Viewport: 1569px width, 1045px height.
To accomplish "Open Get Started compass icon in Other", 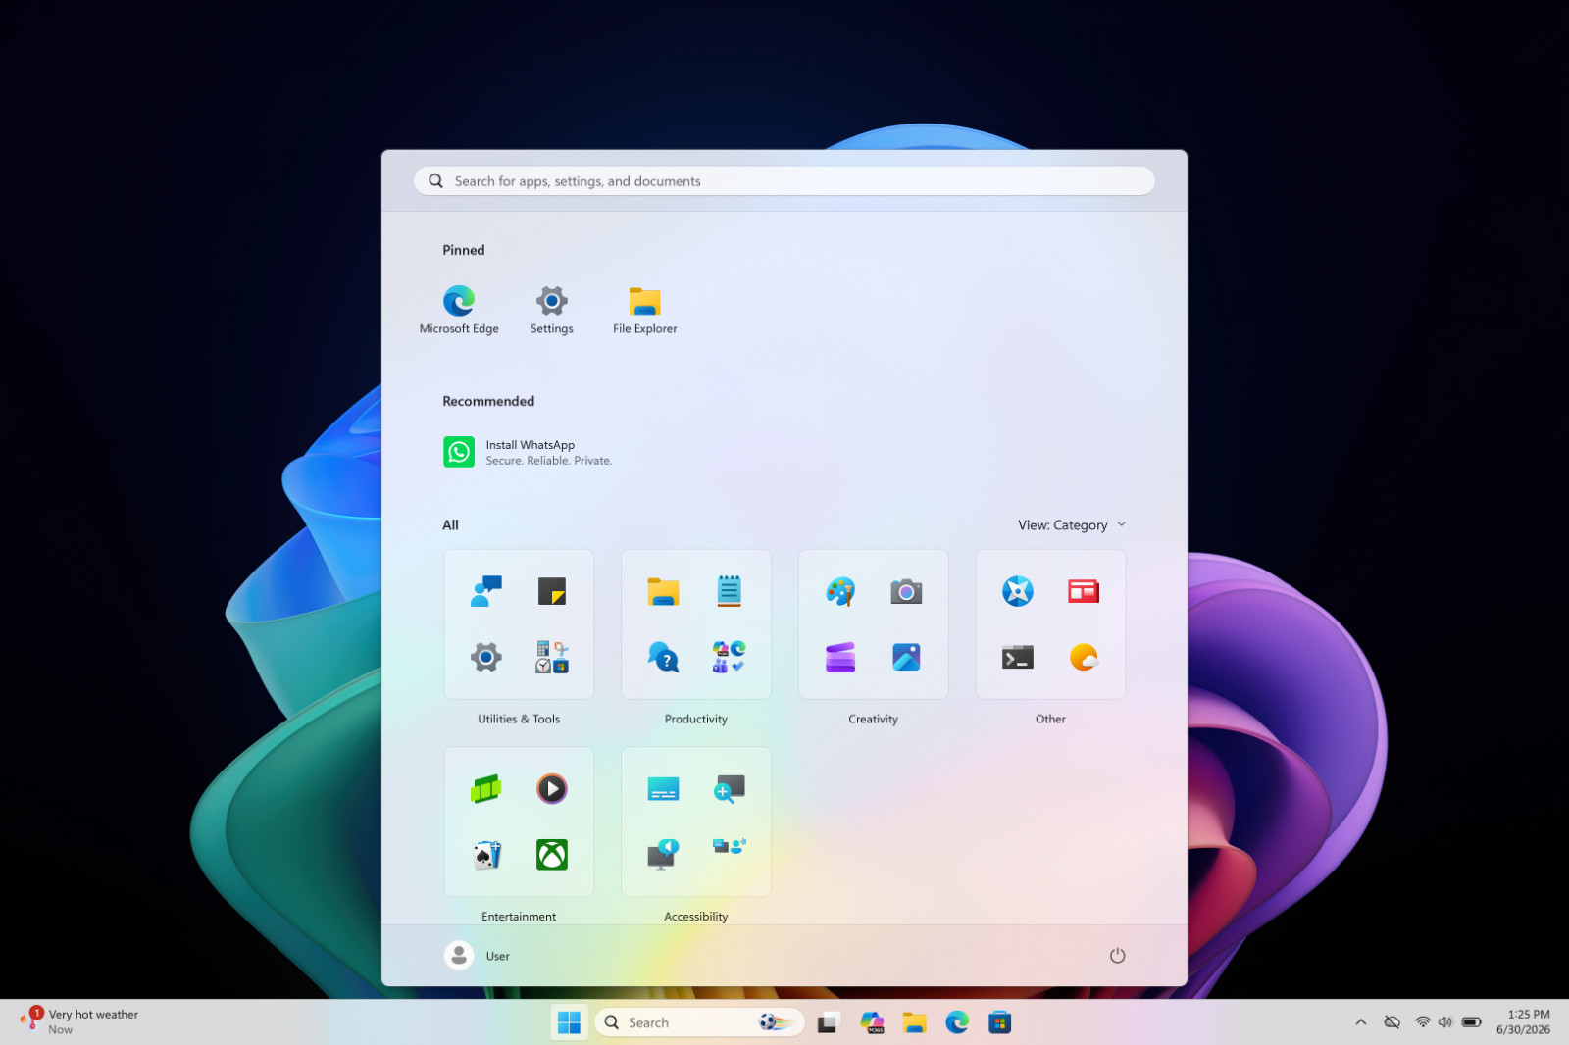I will point(1018,591).
